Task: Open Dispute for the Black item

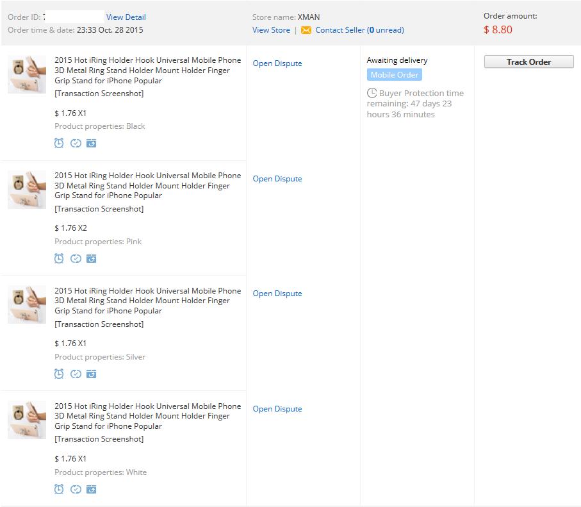Action: coord(277,63)
